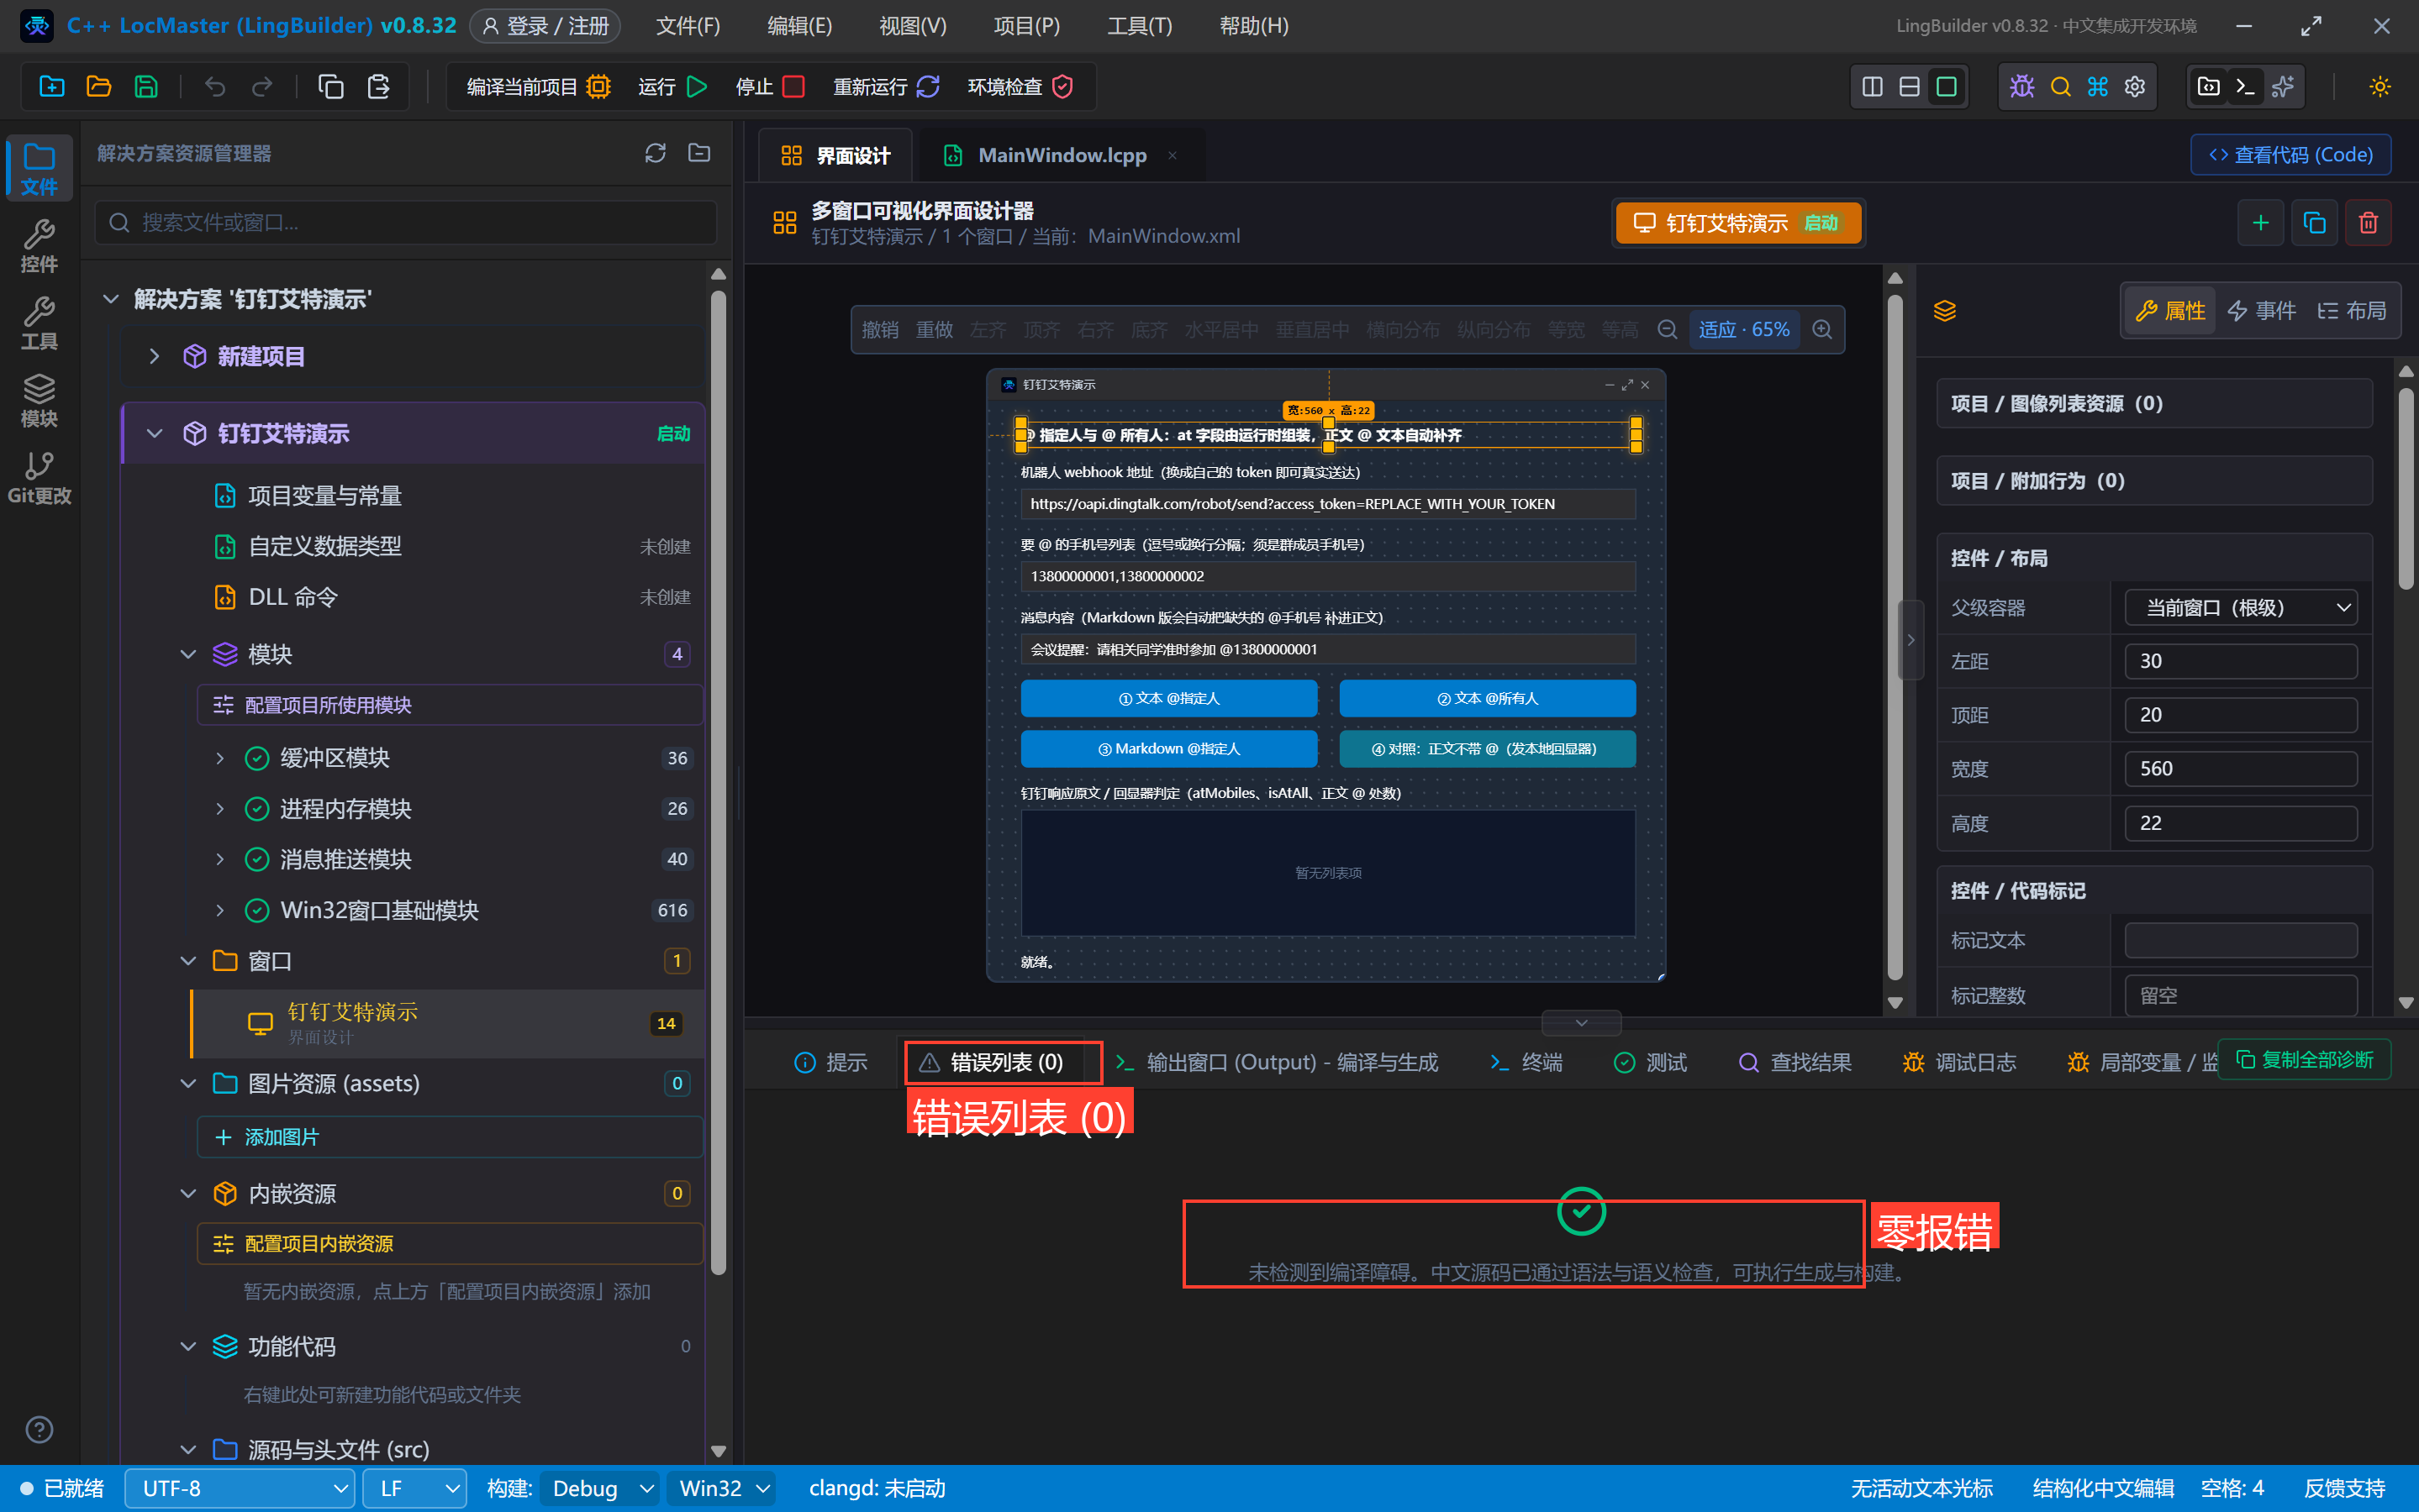Click the save icon in toolbar
The width and height of the screenshot is (2419, 1512).
(146, 87)
